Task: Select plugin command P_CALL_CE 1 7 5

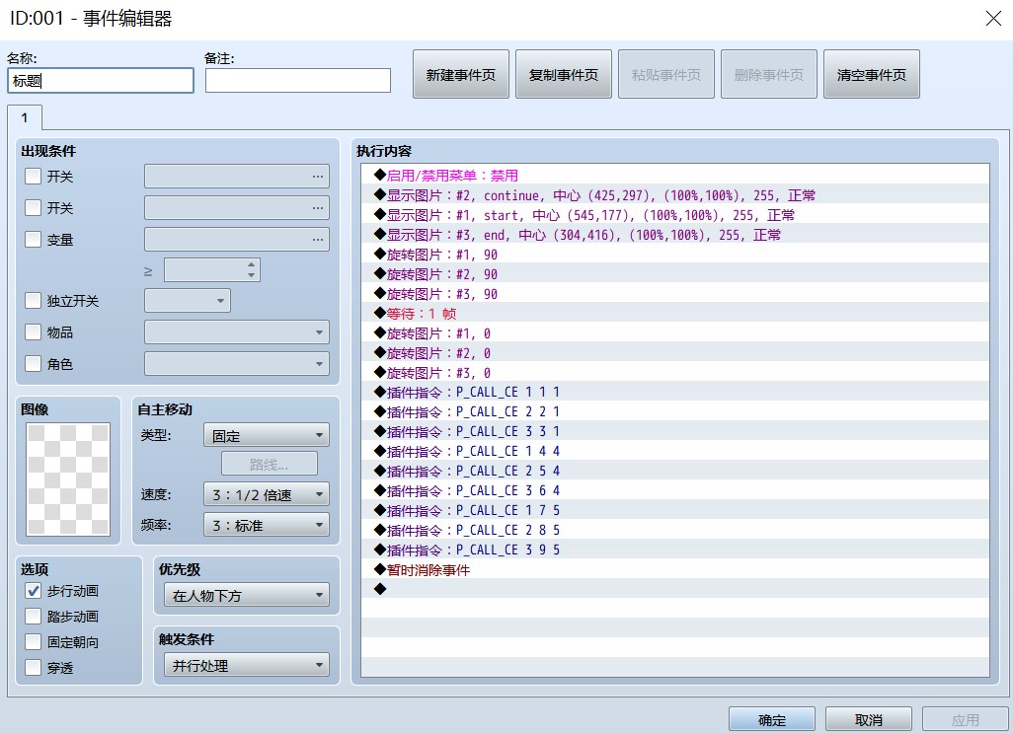Action: 675,510
